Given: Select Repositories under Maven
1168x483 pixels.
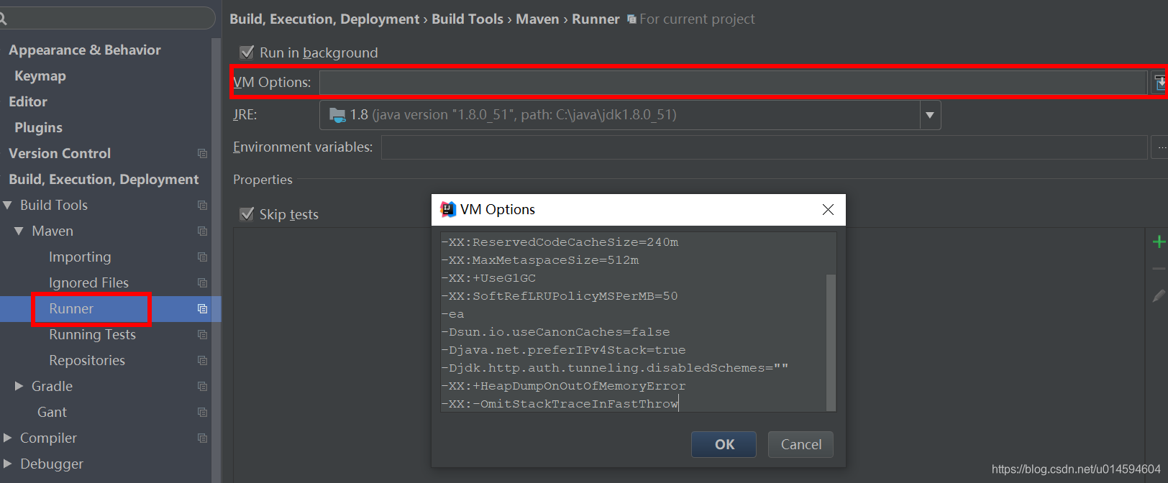Looking at the screenshot, I should point(87,361).
